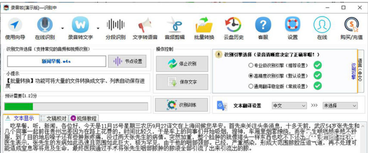This screenshot has height=153, width=368.
Task: Open the 文字转语音 megaphone icon
Action: pos(145,25)
